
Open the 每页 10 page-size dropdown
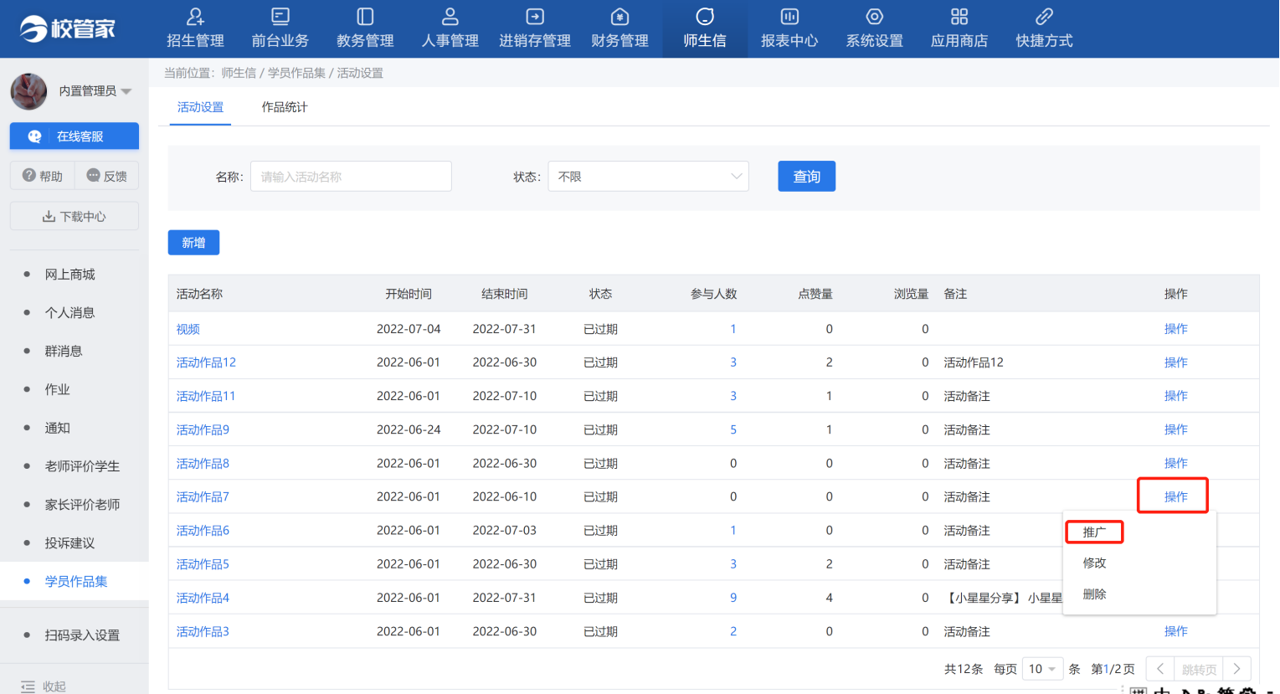point(1042,669)
